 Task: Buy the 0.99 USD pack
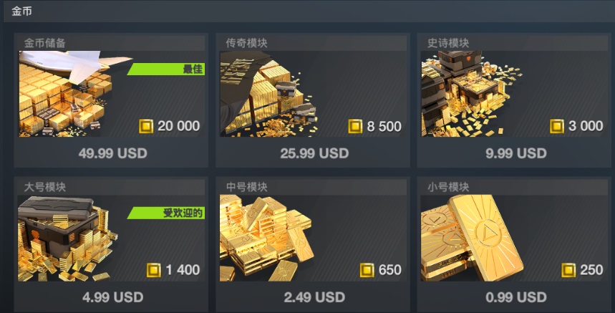pos(515,297)
